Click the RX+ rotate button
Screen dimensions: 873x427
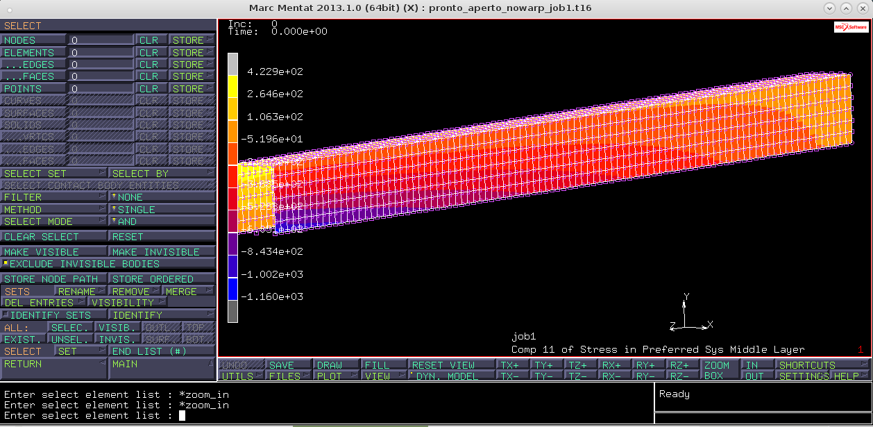pos(615,365)
